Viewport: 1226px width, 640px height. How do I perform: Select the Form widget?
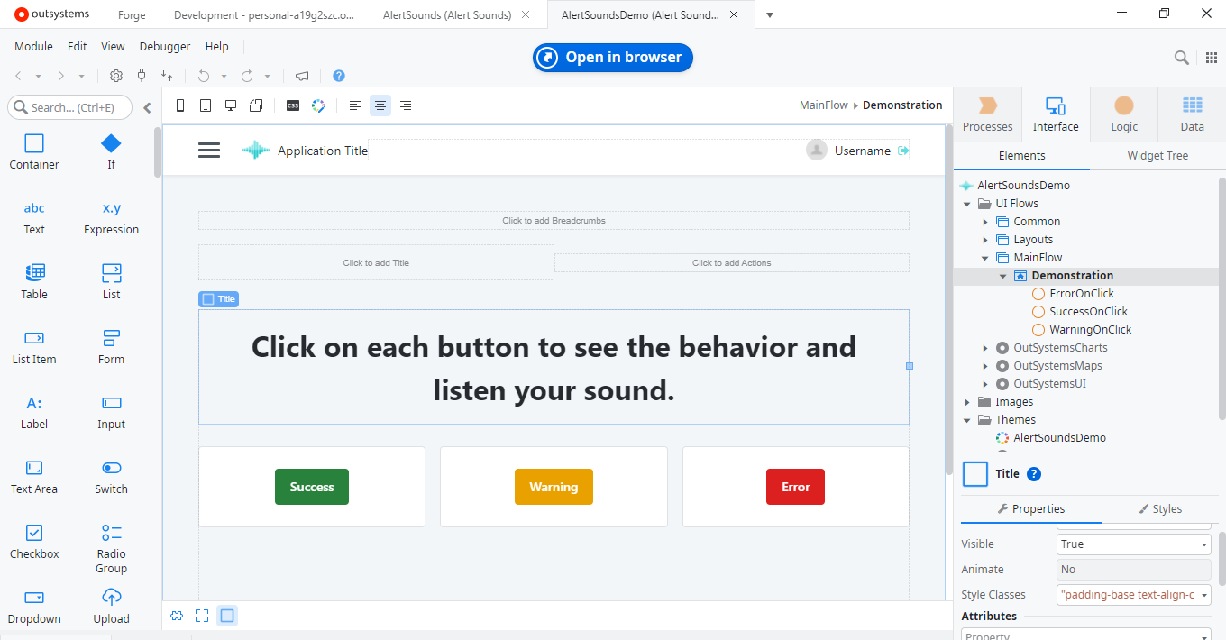[x=111, y=347]
